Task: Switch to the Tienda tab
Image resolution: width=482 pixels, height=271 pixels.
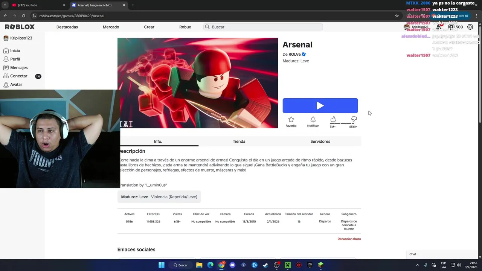Action: 239,142
